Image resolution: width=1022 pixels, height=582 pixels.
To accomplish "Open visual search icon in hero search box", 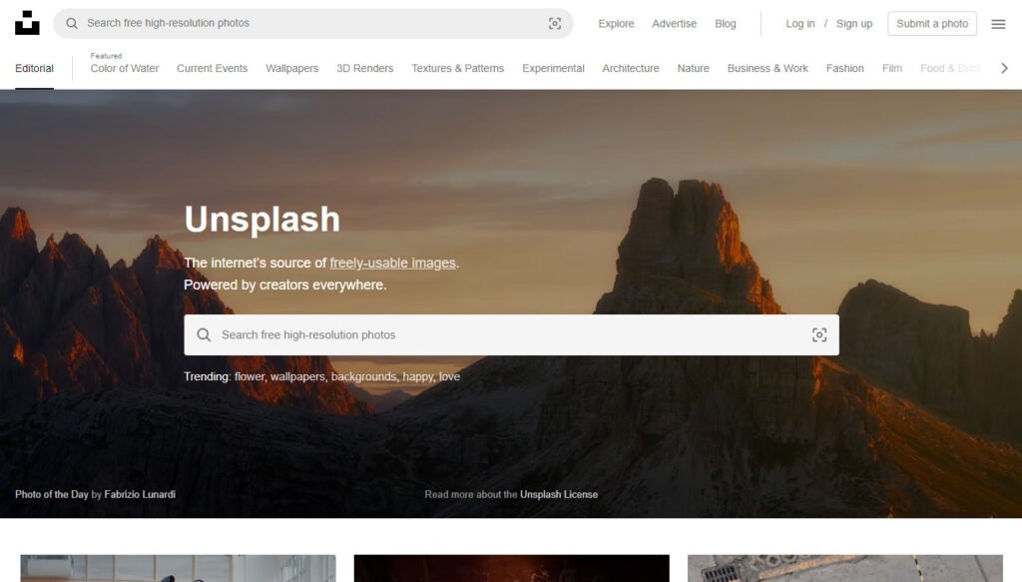I will [819, 335].
